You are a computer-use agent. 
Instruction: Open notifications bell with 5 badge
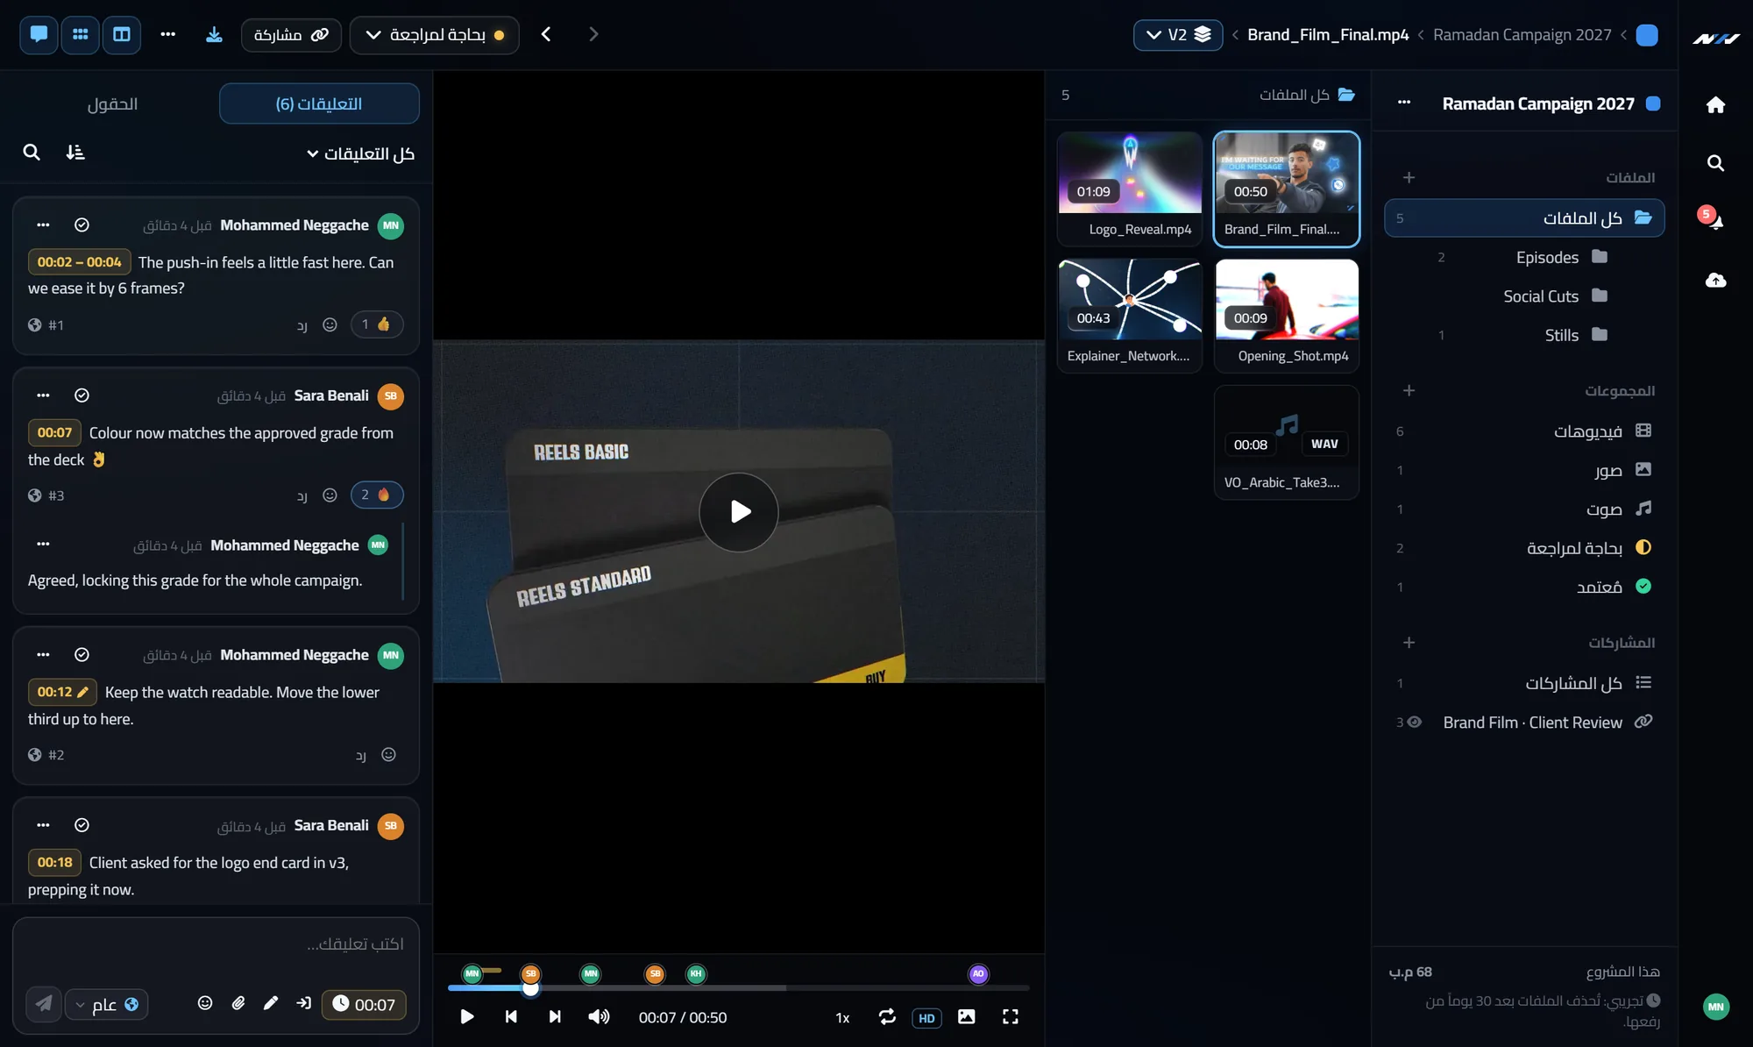[x=1712, y=217]
